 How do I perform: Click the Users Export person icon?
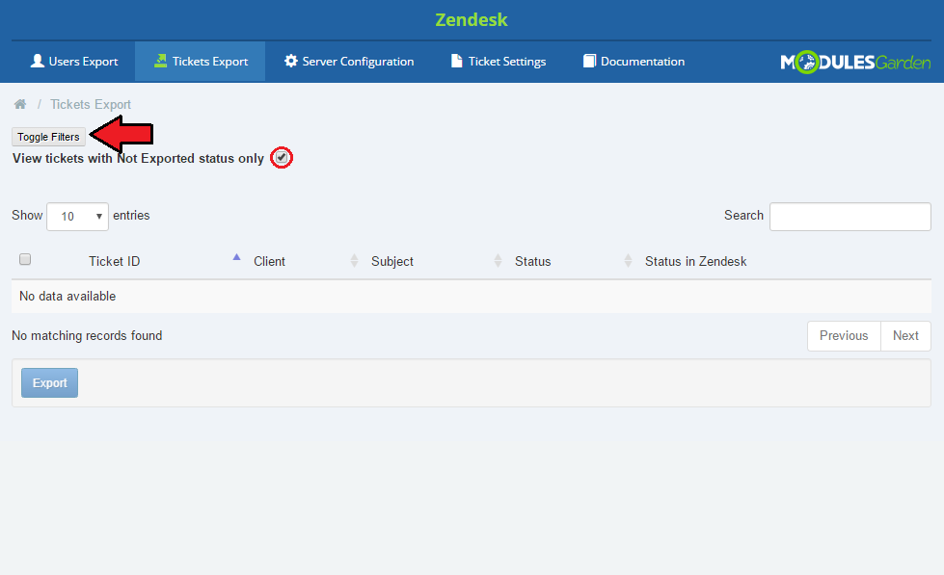click(38, 61)
